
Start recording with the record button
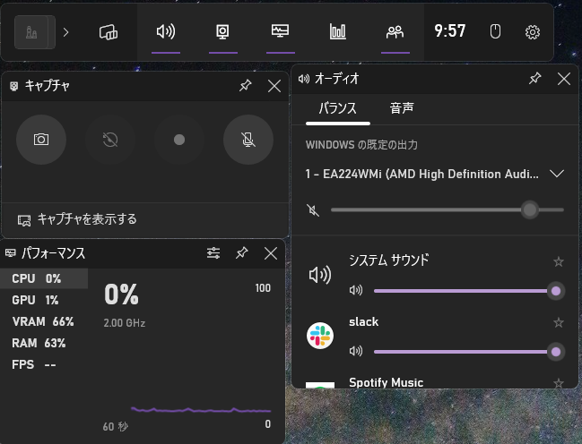pos(179,140)
